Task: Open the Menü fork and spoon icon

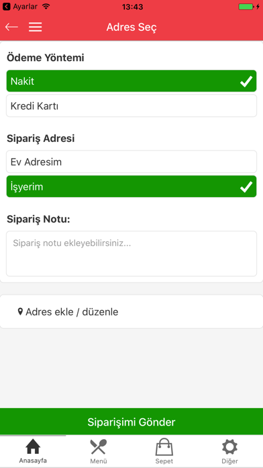Action: [x=99, y=447]
